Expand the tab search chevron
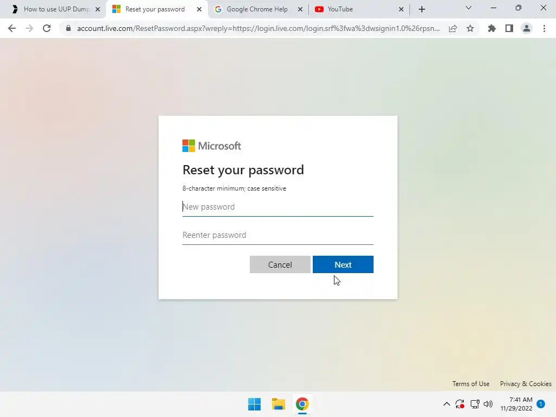Viewport: 556px width, 417px height. click(469, 8)
